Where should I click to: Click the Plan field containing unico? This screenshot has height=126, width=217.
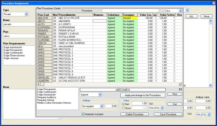pos(19,36)
